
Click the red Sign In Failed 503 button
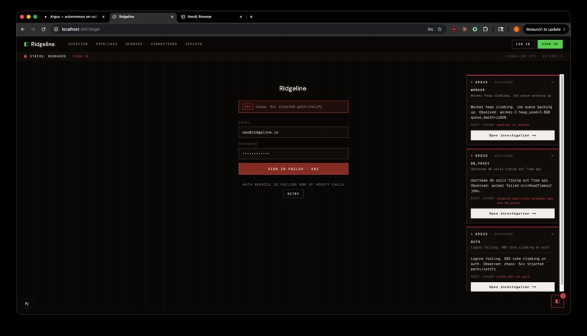[293, 169]
